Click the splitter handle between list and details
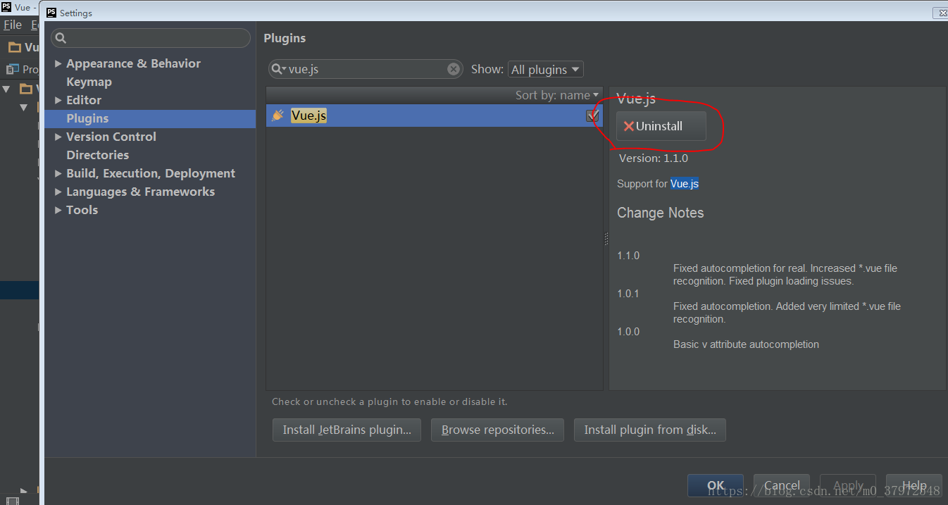 (x=606, y=239)
